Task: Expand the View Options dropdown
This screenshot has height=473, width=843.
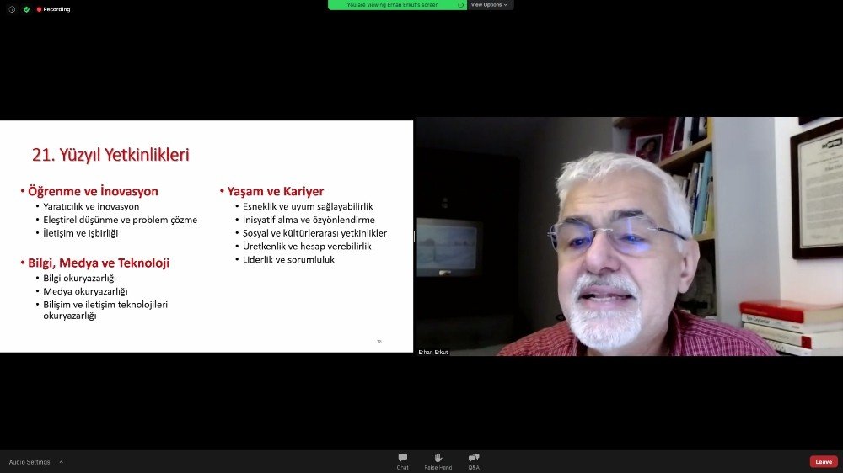Action: (489, 4)
